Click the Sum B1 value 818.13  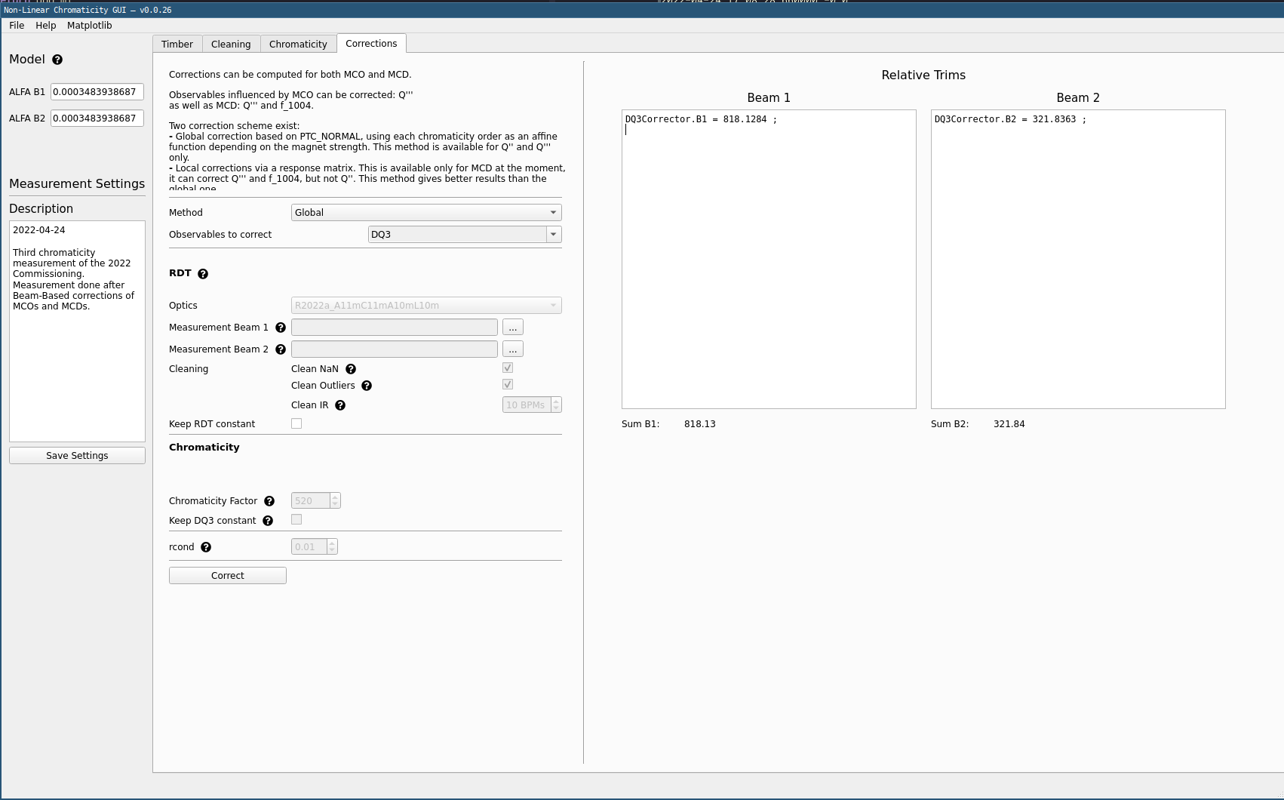pyautogui.click(x=700, y=424)
